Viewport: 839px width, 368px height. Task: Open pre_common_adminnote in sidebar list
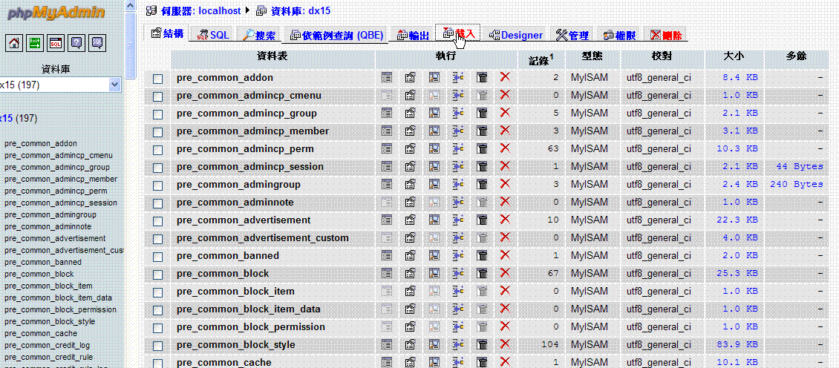(48, 226)
